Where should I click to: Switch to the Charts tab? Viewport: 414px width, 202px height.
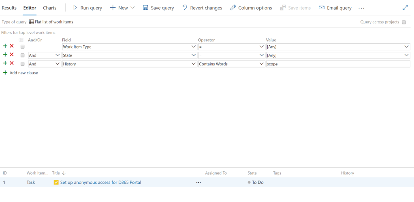[50, 8]
